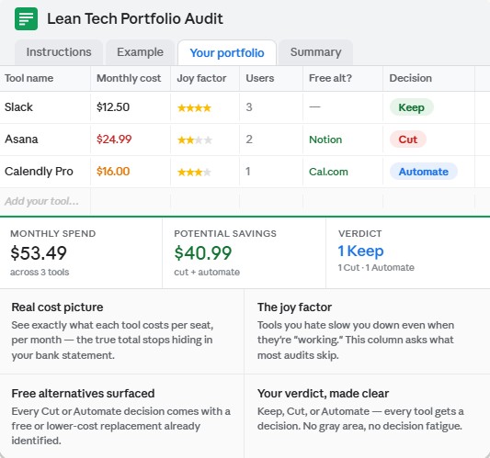
Task: Click the 1 Cut · 1 Automate caption
Action: (x=376, y=267)
